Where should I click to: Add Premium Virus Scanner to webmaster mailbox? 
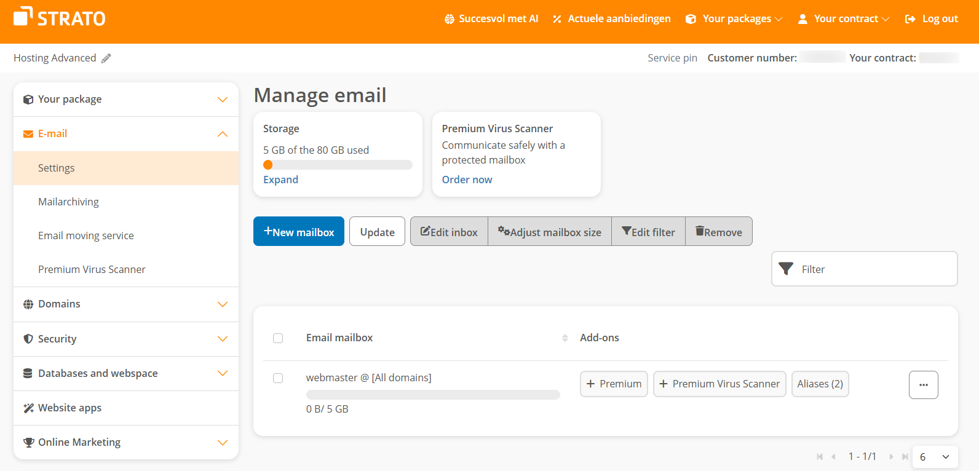(x=719, y=384)
